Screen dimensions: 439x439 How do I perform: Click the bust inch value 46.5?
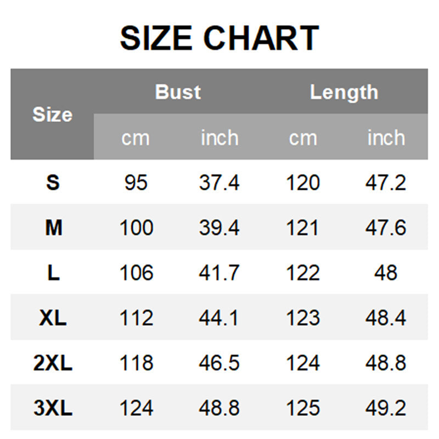[x=219, y=363]
